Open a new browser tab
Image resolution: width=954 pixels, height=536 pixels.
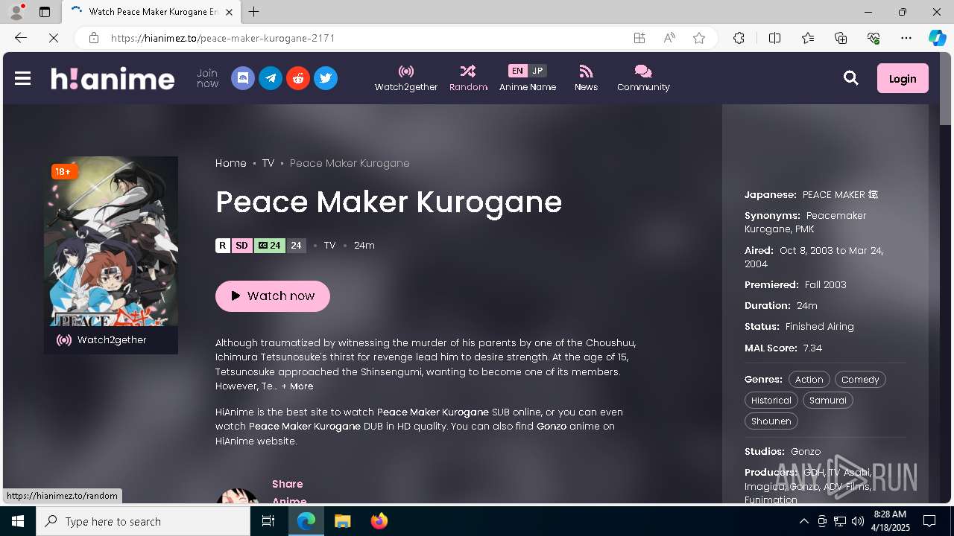tap(254, 12)
